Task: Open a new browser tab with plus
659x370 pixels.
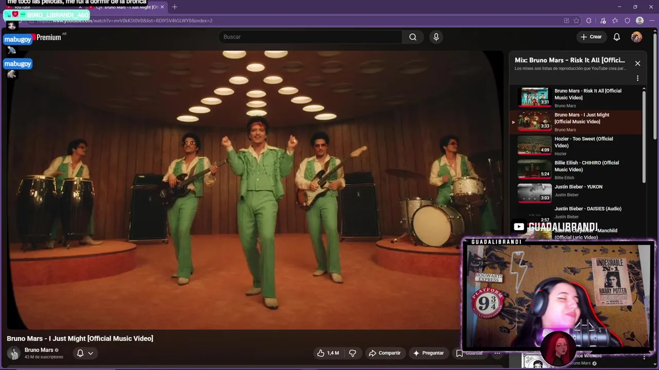Action: pos(175,7)
